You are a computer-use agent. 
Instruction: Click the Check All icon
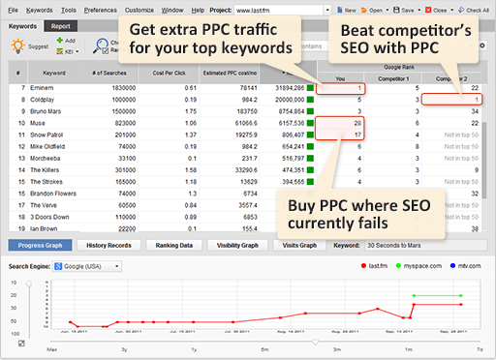(461, 10)
